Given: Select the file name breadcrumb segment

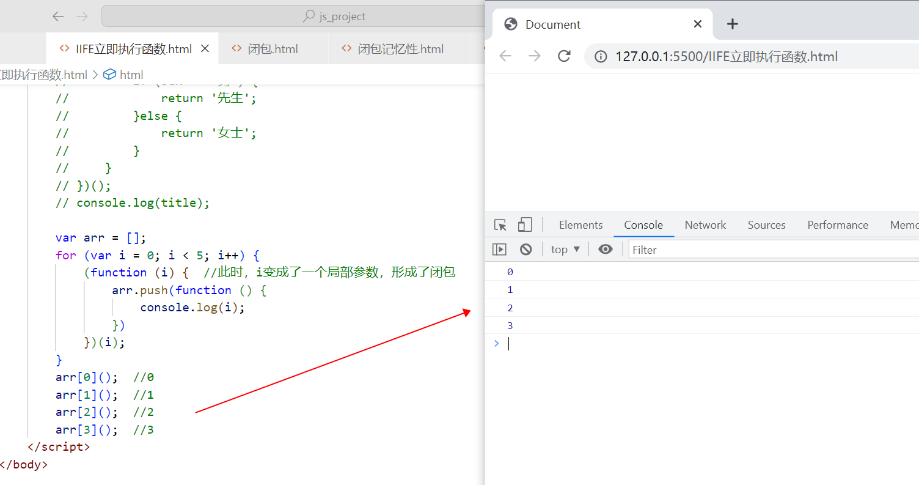Looking at the screenshot, I should pos(44,75).
